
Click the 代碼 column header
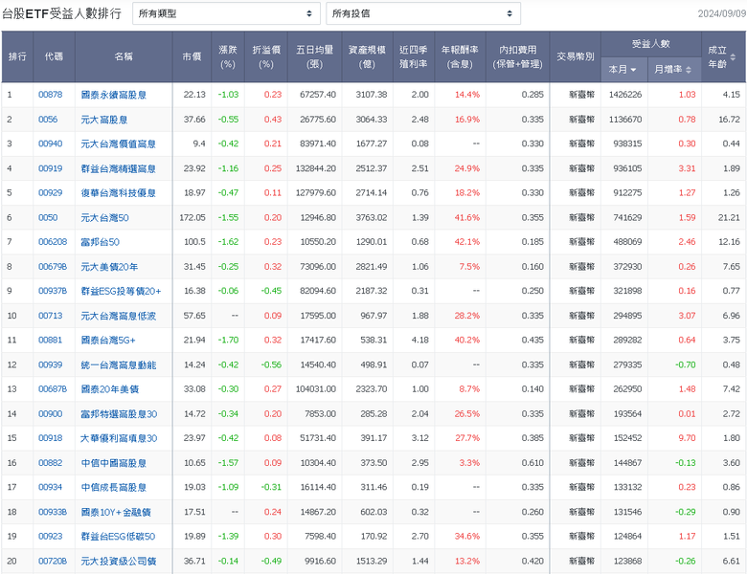tap(54, 56)
